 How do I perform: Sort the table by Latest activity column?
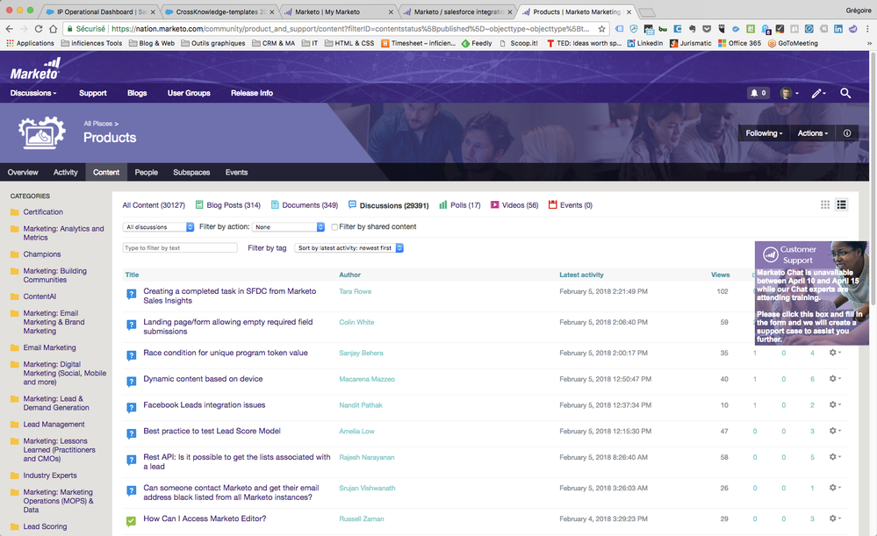coord(582,275)
